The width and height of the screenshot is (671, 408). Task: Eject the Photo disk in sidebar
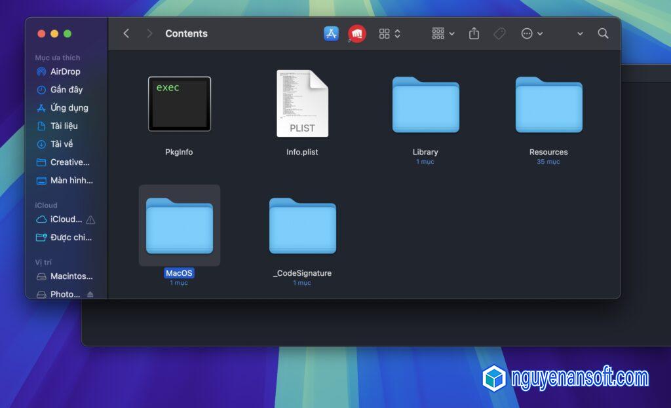pyautogui.click(x=90, y=295)
